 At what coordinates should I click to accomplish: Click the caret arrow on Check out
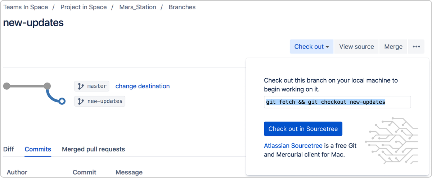click(x=327, y=47)
